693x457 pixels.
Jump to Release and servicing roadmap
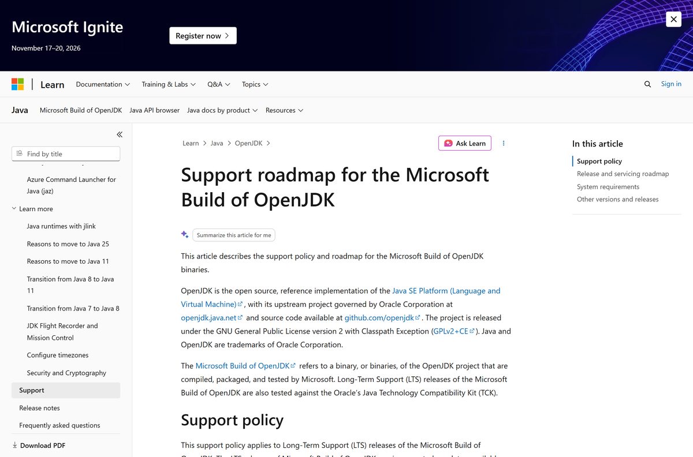623,174
